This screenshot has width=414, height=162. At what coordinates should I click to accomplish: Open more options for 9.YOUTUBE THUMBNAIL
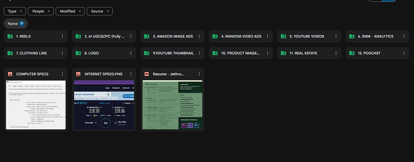click(x=199, y=53)
